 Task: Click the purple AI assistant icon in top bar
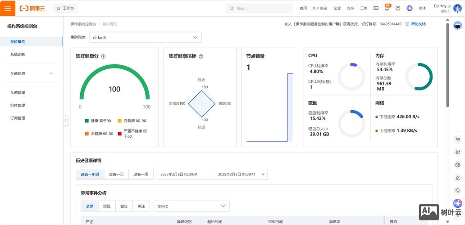[410, 8]
